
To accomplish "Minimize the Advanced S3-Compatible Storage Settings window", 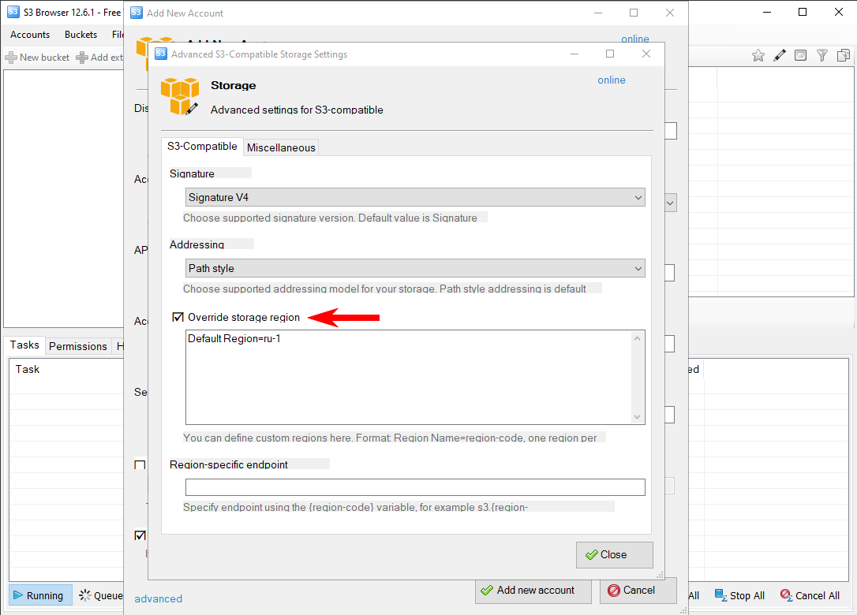I will [x=574, y=54].
